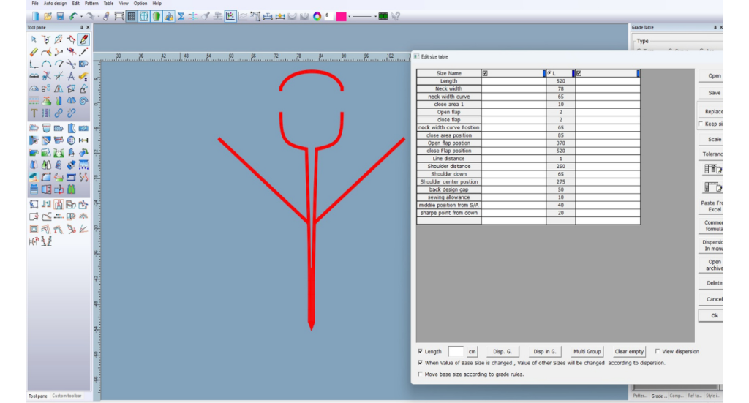749x403 pixels.
Task: Select the arrow pointer tool
Action: coord(34,39)
